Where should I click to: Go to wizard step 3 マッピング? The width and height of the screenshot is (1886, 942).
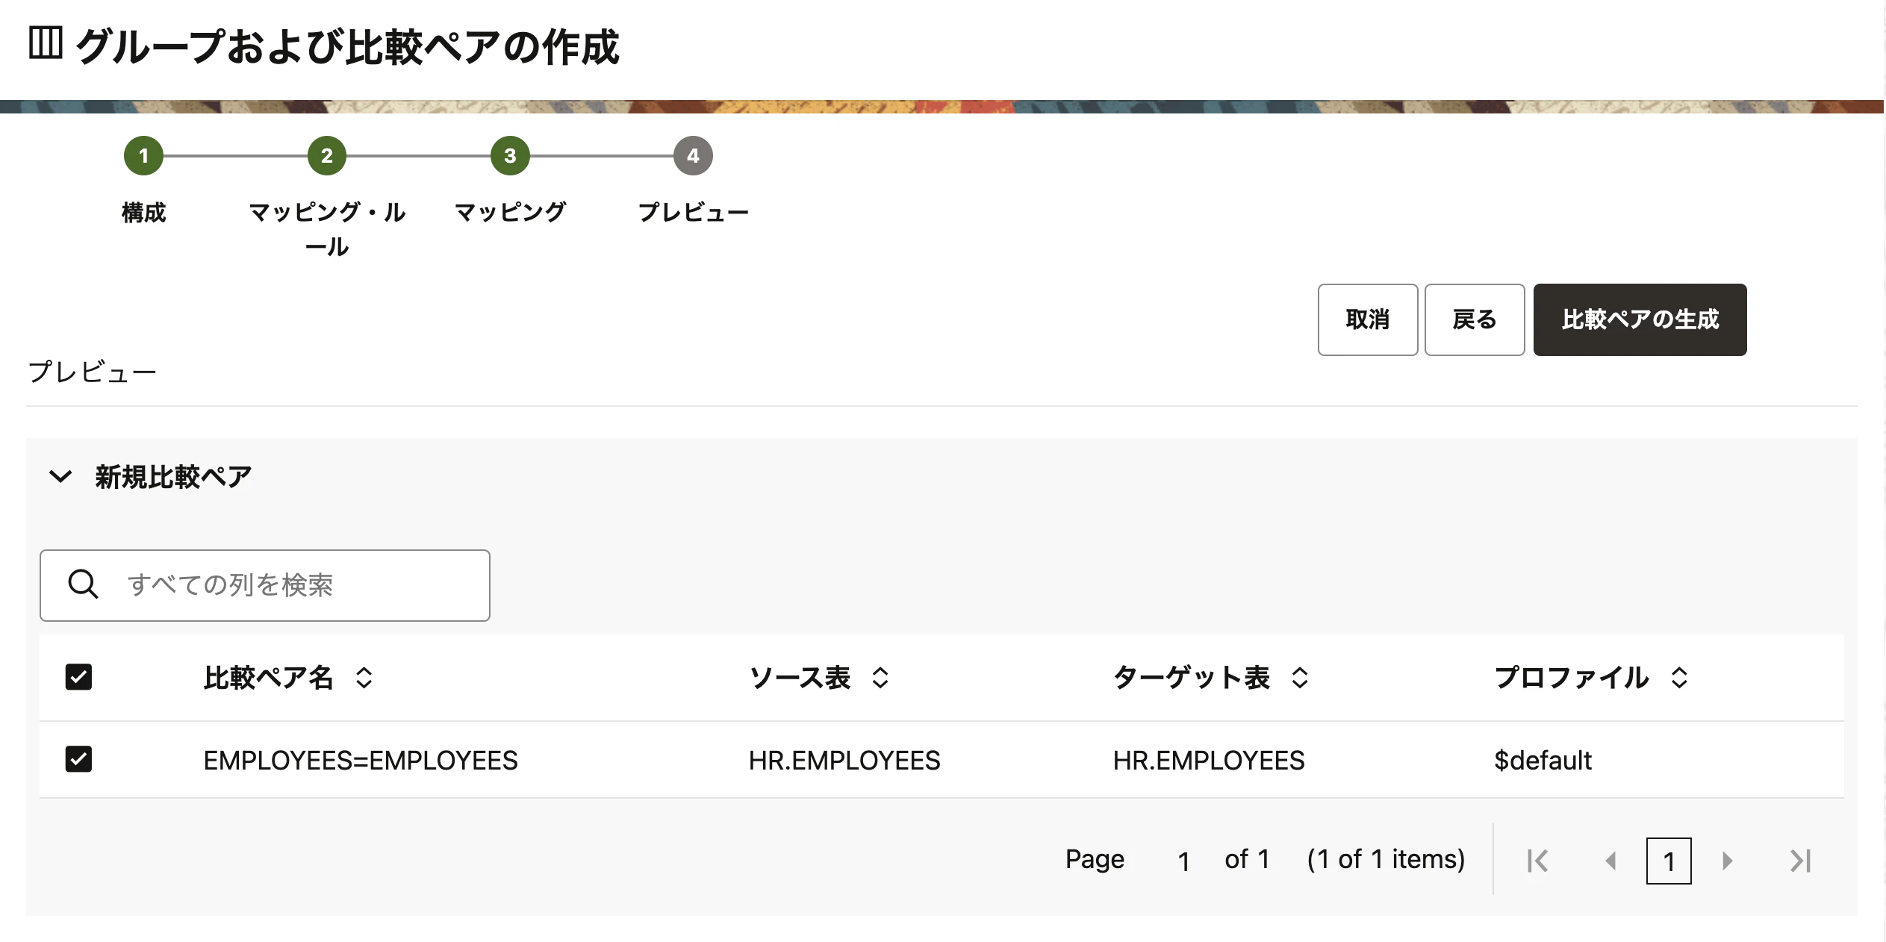click(510, 156)
